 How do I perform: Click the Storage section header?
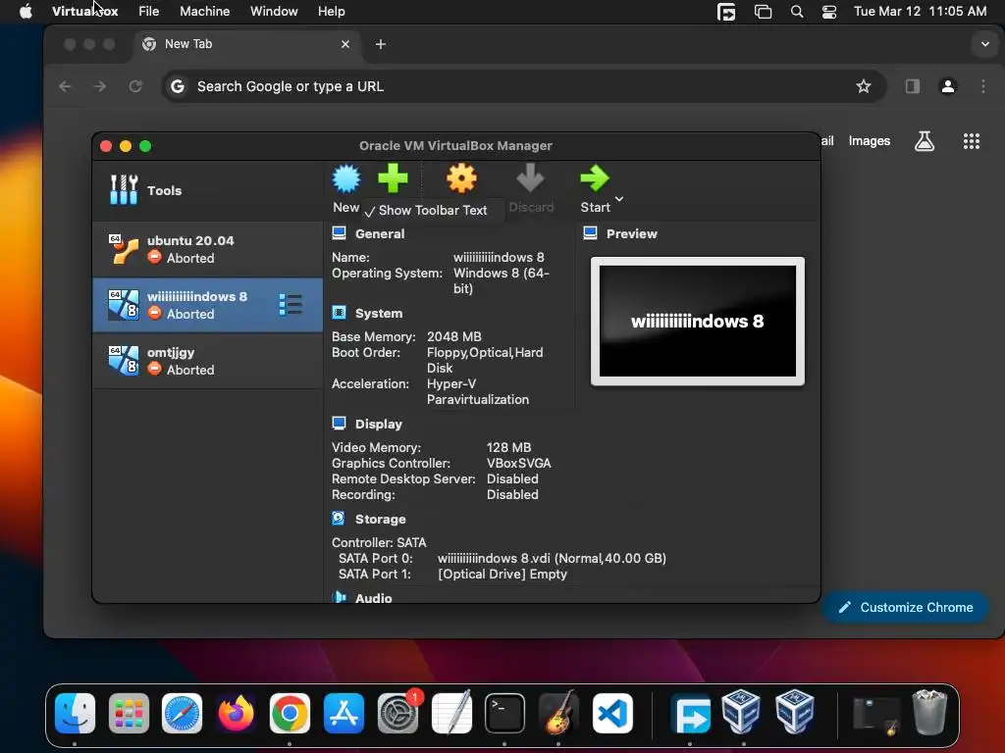point(380,520)
